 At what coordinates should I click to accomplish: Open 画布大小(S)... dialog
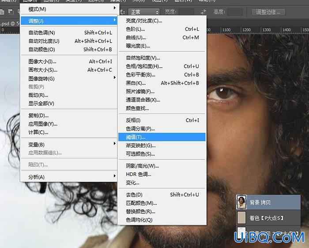click(x=69, y=70)
